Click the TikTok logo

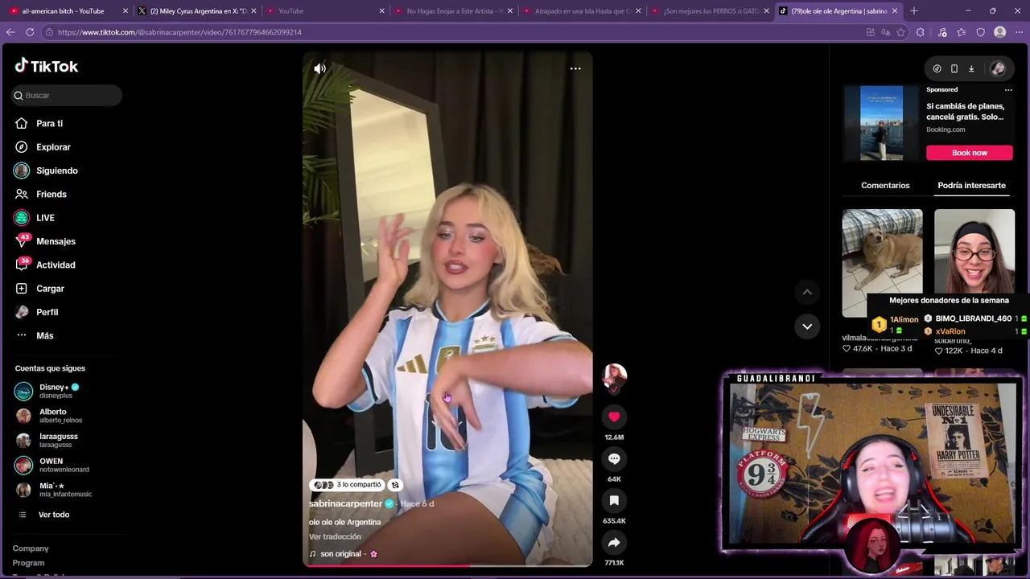(x=47, y=66)
